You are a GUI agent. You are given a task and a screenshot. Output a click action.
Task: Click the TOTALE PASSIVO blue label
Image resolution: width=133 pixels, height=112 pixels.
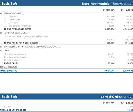click(x=9, y=71)
